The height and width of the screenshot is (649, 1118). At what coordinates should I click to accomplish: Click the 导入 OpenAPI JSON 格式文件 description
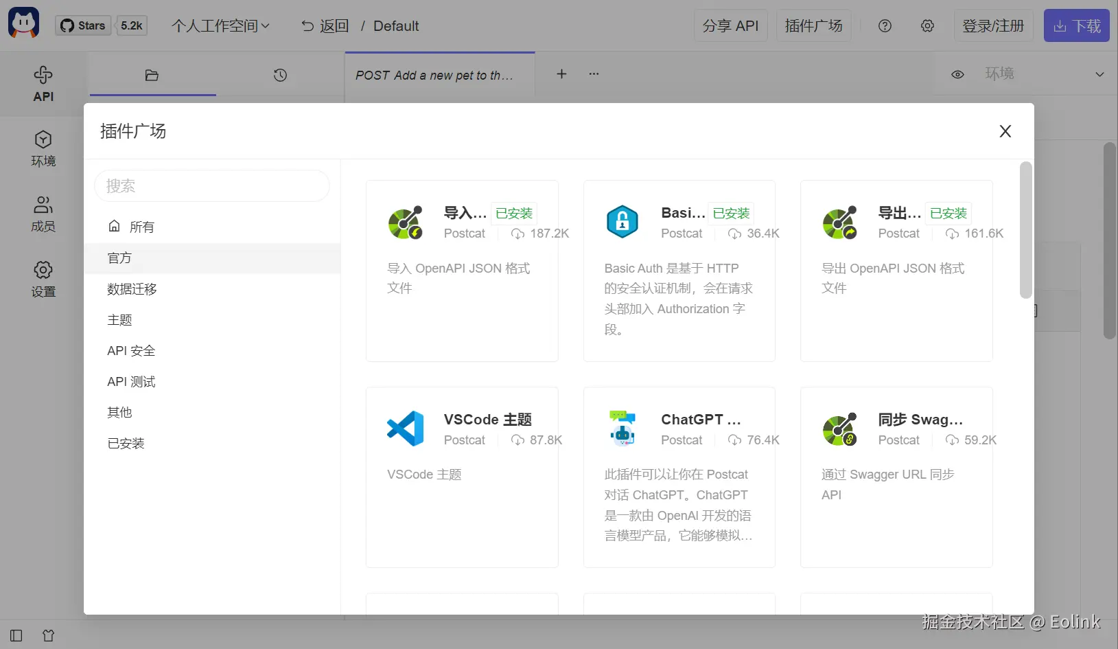tap(458, 278)
